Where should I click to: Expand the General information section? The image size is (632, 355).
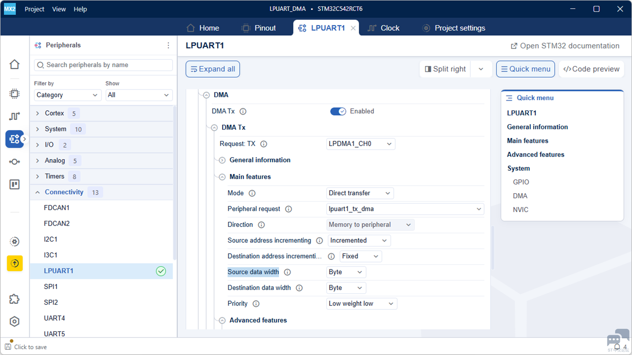click(222, 160)
